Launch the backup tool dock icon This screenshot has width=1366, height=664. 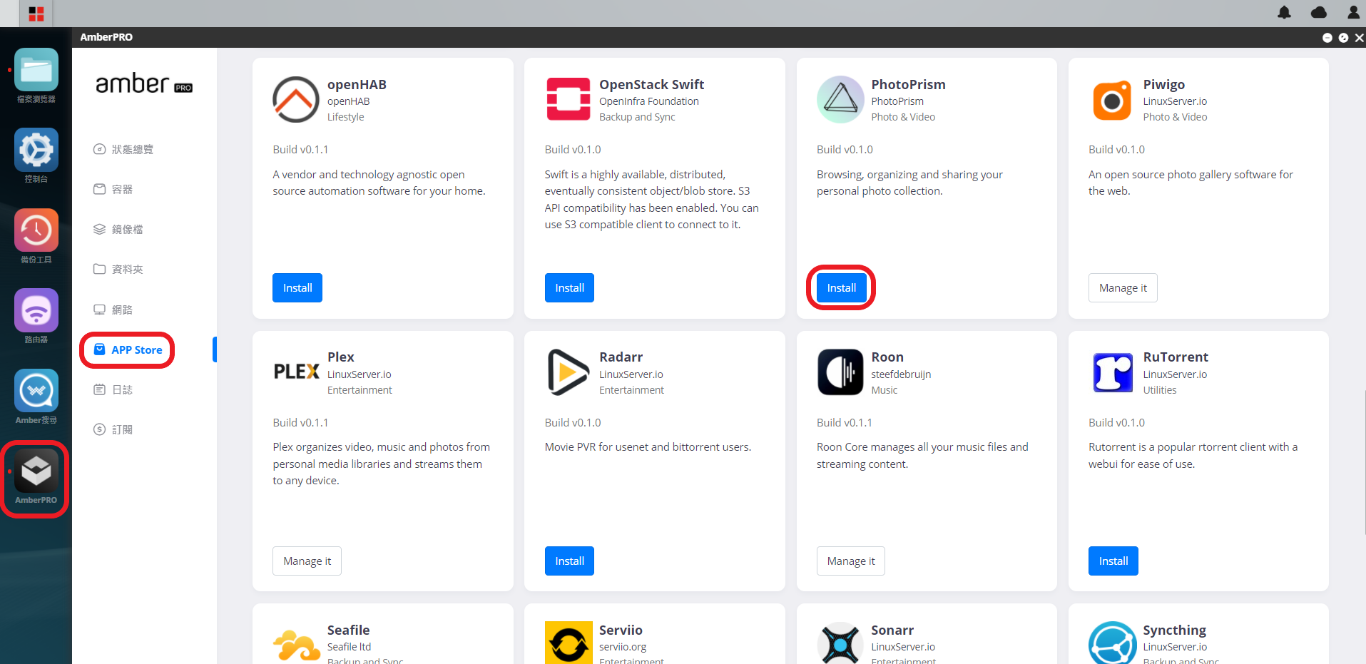(36, 230)
